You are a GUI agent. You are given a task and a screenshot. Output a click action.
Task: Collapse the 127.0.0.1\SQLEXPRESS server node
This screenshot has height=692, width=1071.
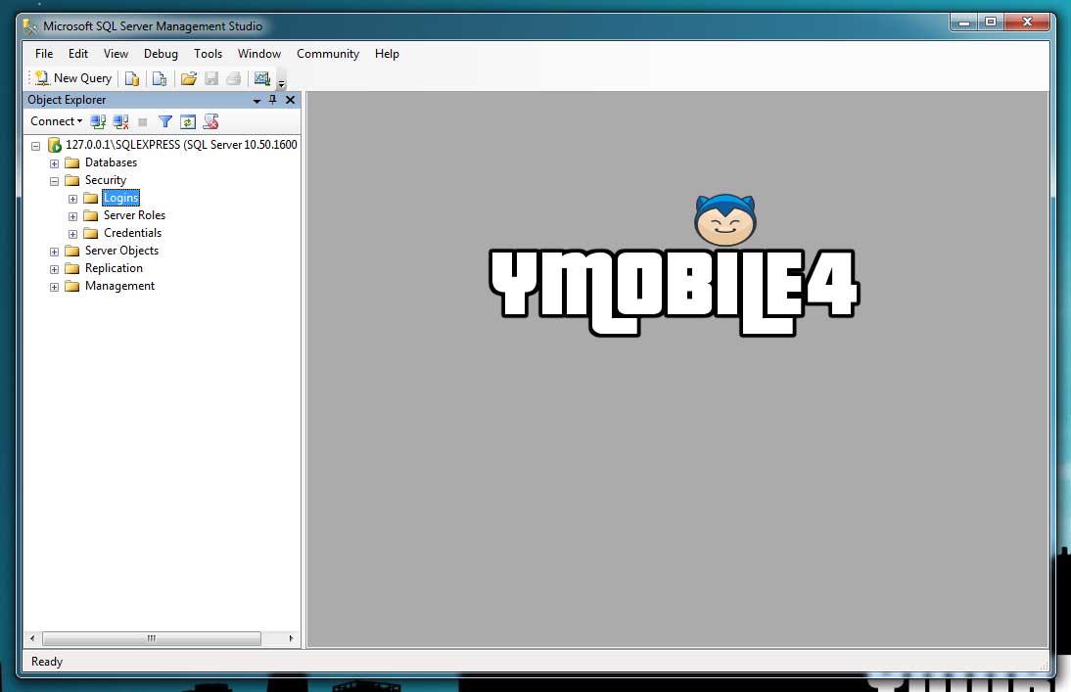35,146
